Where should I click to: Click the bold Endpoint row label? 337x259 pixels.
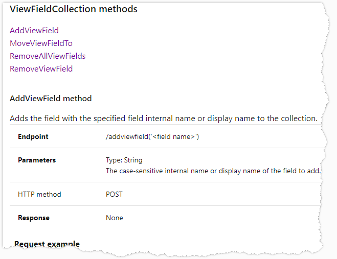pyautogui.click(x=33, y=137)
